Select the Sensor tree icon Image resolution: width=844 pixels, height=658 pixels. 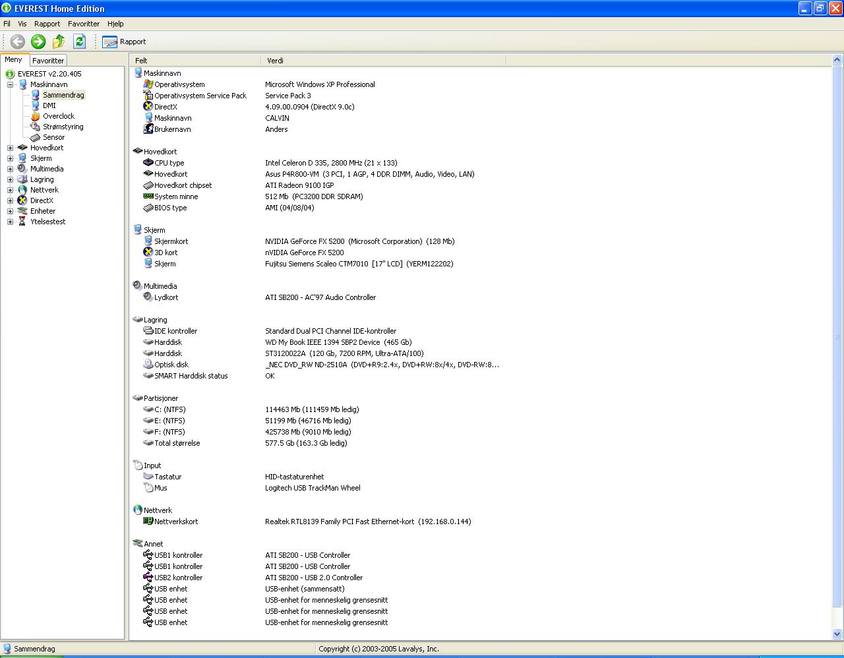click(x=35, y=137)
